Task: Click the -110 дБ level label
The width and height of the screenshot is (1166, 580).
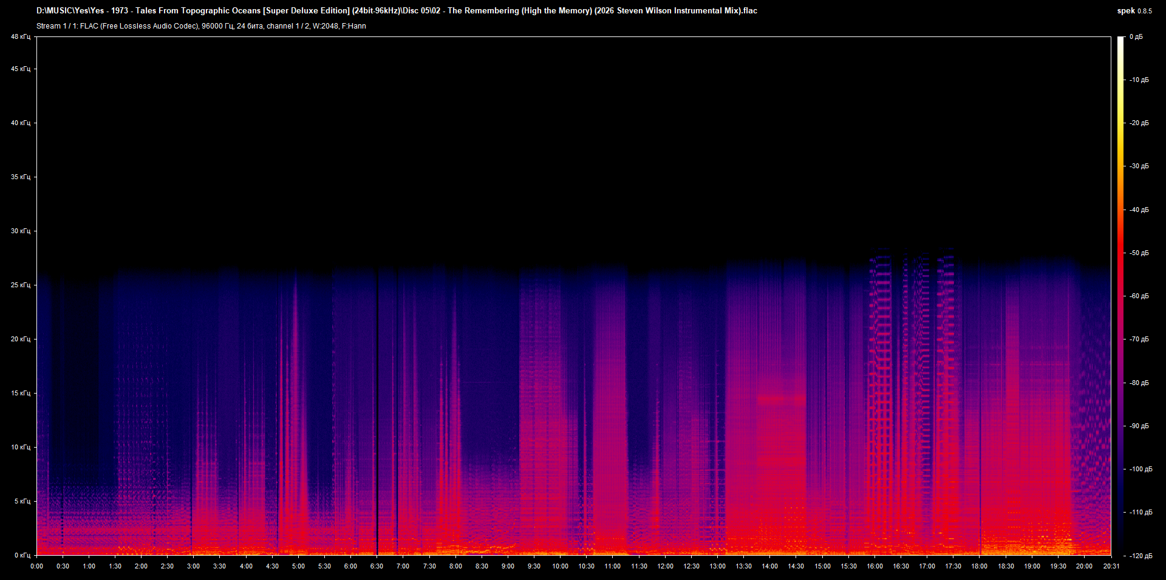Action: 1141,513
